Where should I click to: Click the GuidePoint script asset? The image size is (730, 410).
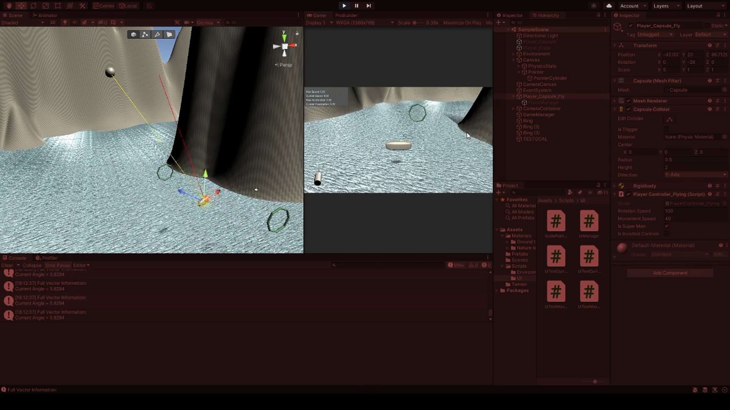tap(556, 224)
